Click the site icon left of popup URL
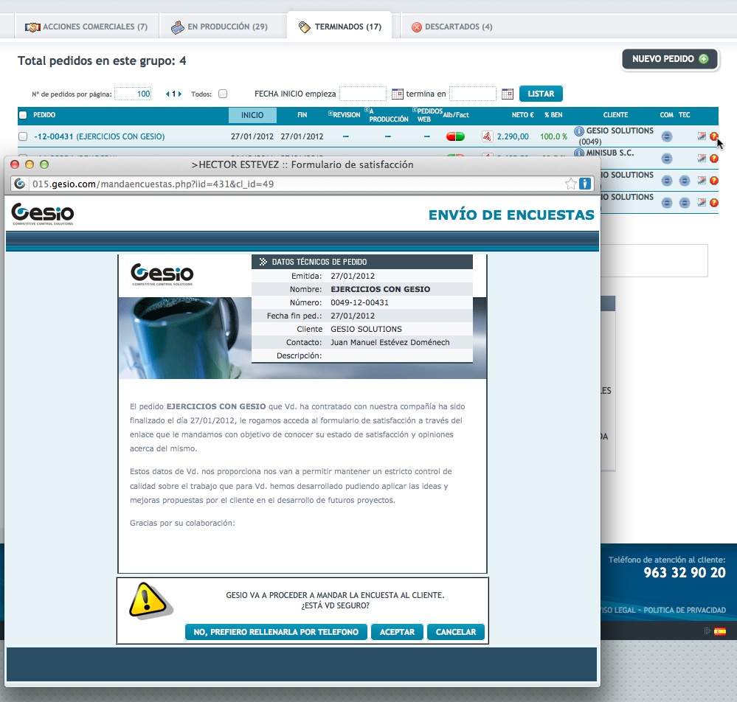Image resolution: width=737 pixels, height=702 pixels. coord(20,184)
